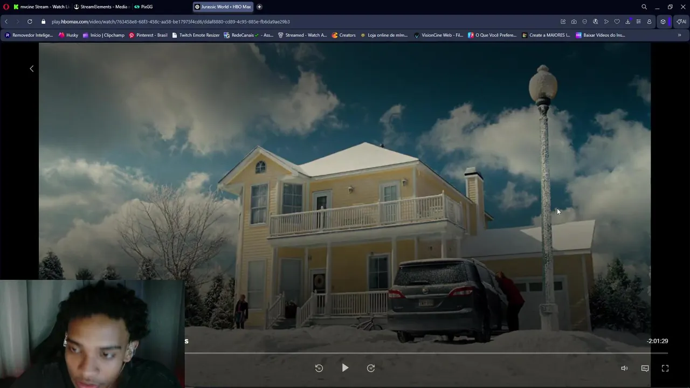Open the Creators bookmark
This screenshot has height=388, width=690.
coord(344,35)
